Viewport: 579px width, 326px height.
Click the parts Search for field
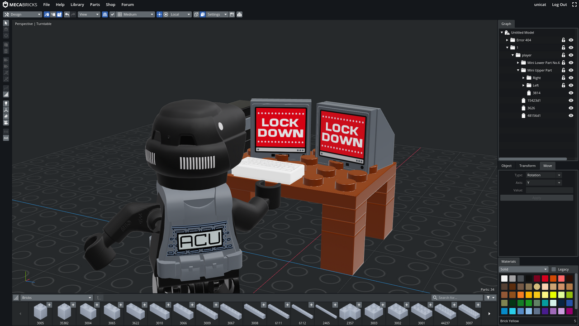457,297
